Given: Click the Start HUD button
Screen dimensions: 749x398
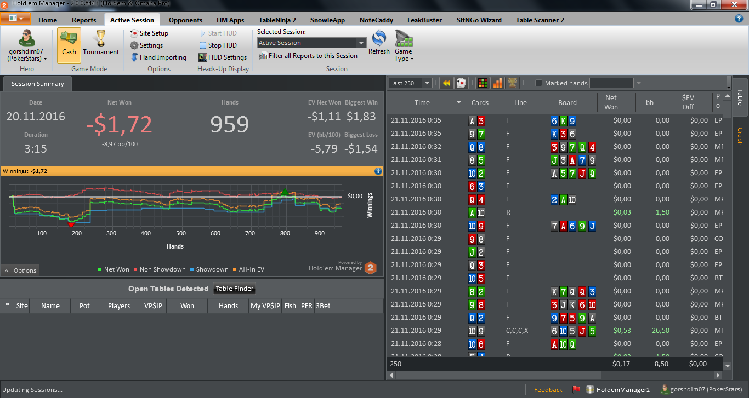Looking at the screenshot, I should pyautogui.click(x=218, y=33).
